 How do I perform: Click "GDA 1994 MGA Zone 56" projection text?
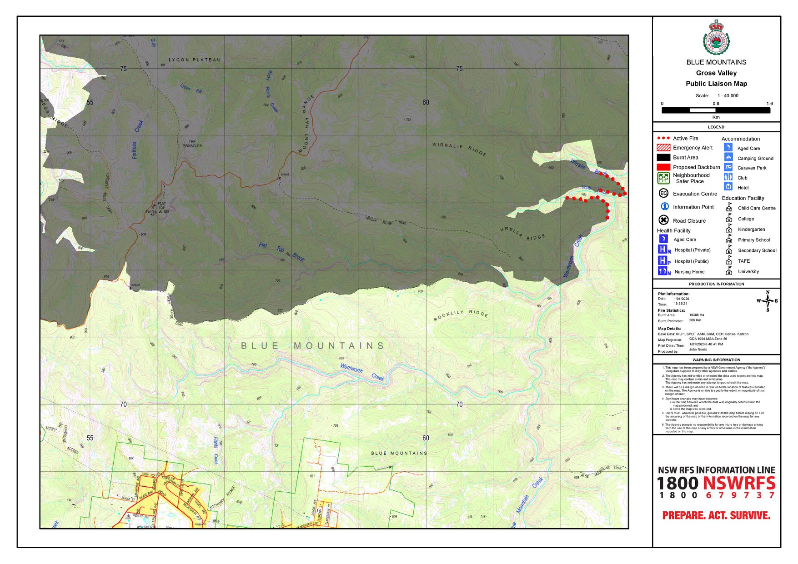(x=708, y=339)
